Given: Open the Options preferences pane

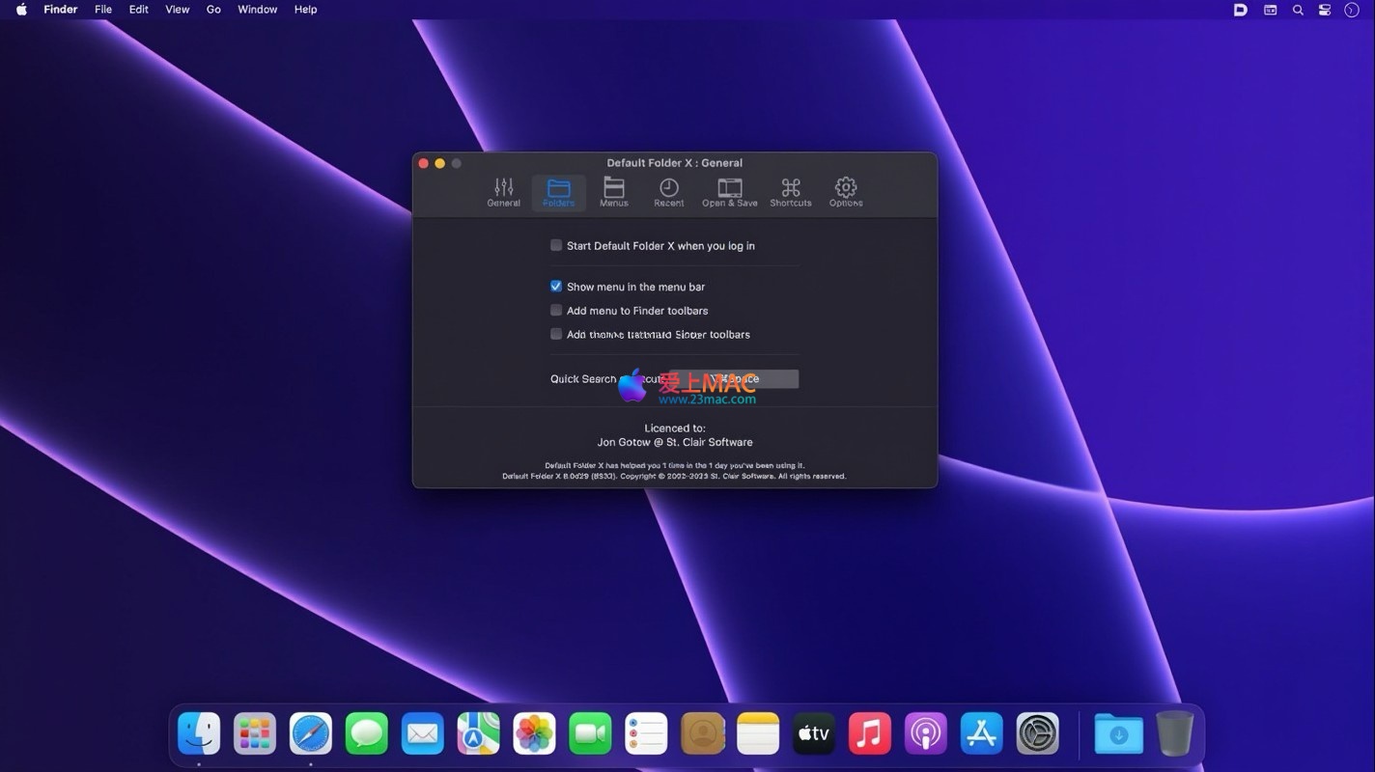Looking at the screenshot, I should pyautogui.click(x=845, y=192).
